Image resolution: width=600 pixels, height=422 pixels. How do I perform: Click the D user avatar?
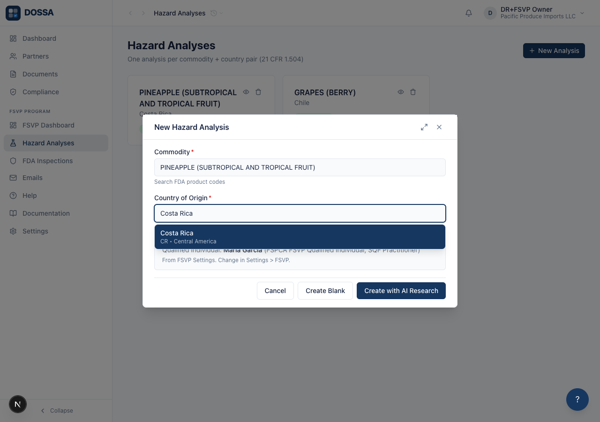pos(490,13)
